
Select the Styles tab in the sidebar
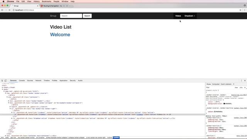[208, 84]
